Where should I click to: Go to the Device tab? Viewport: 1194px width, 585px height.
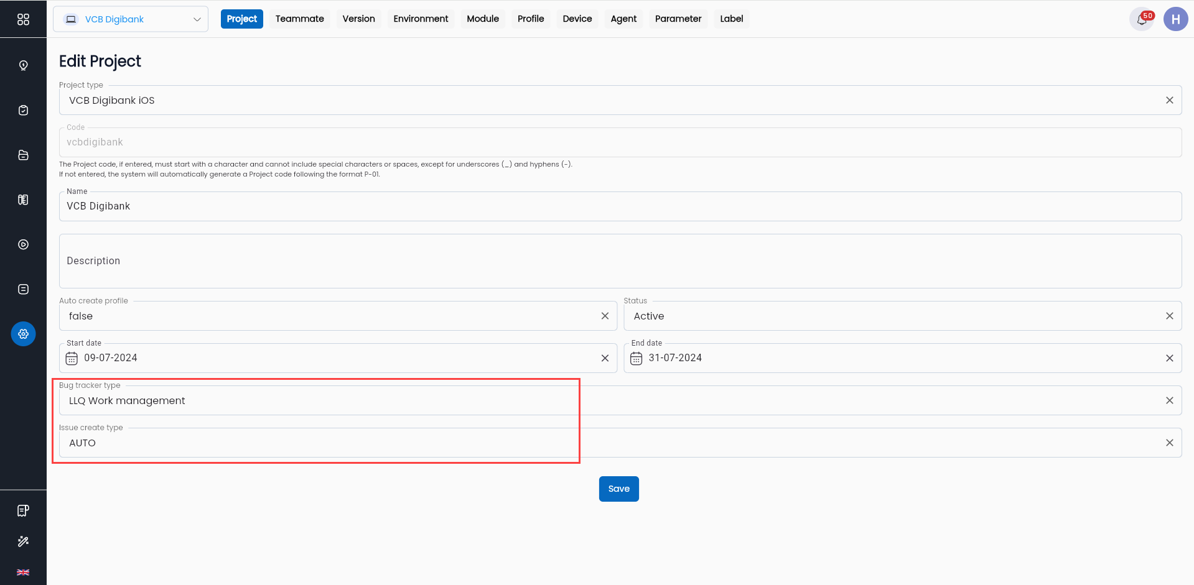coord(577,19)
